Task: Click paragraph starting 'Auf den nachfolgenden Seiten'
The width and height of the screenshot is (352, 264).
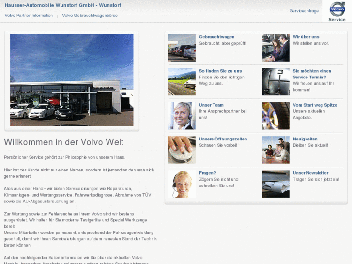Action: [77, 260]
